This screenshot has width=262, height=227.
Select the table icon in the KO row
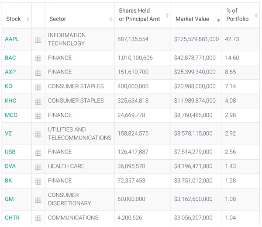(38, 87)
